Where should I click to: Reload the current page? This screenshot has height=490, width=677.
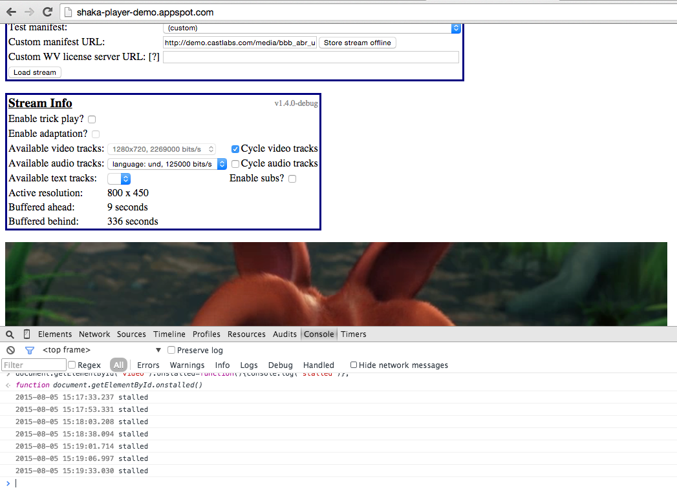coord(47,12)
